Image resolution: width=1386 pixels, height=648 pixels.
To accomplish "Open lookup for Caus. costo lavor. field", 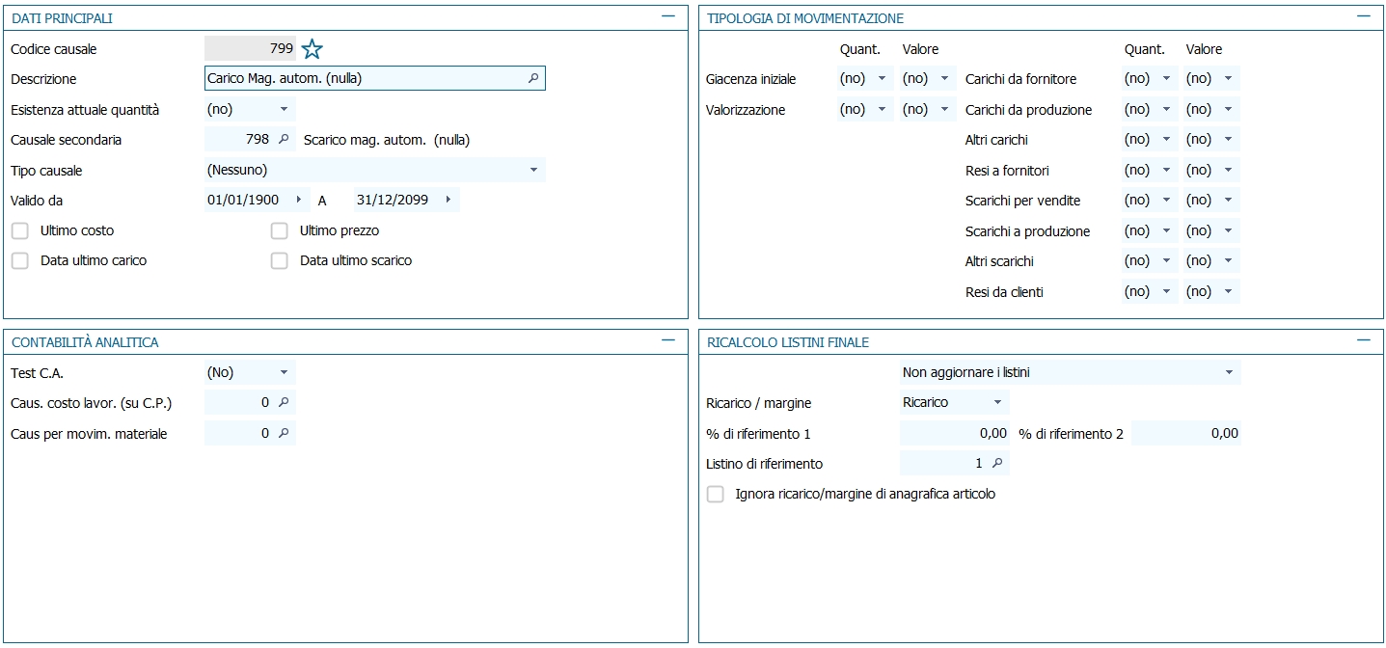I will (284, 403).
